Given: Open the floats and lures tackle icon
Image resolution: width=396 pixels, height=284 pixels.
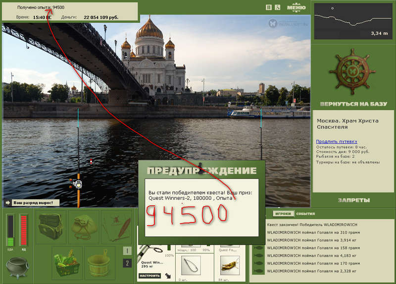Looking at the screenshot, I should click(x=117, y=227).
